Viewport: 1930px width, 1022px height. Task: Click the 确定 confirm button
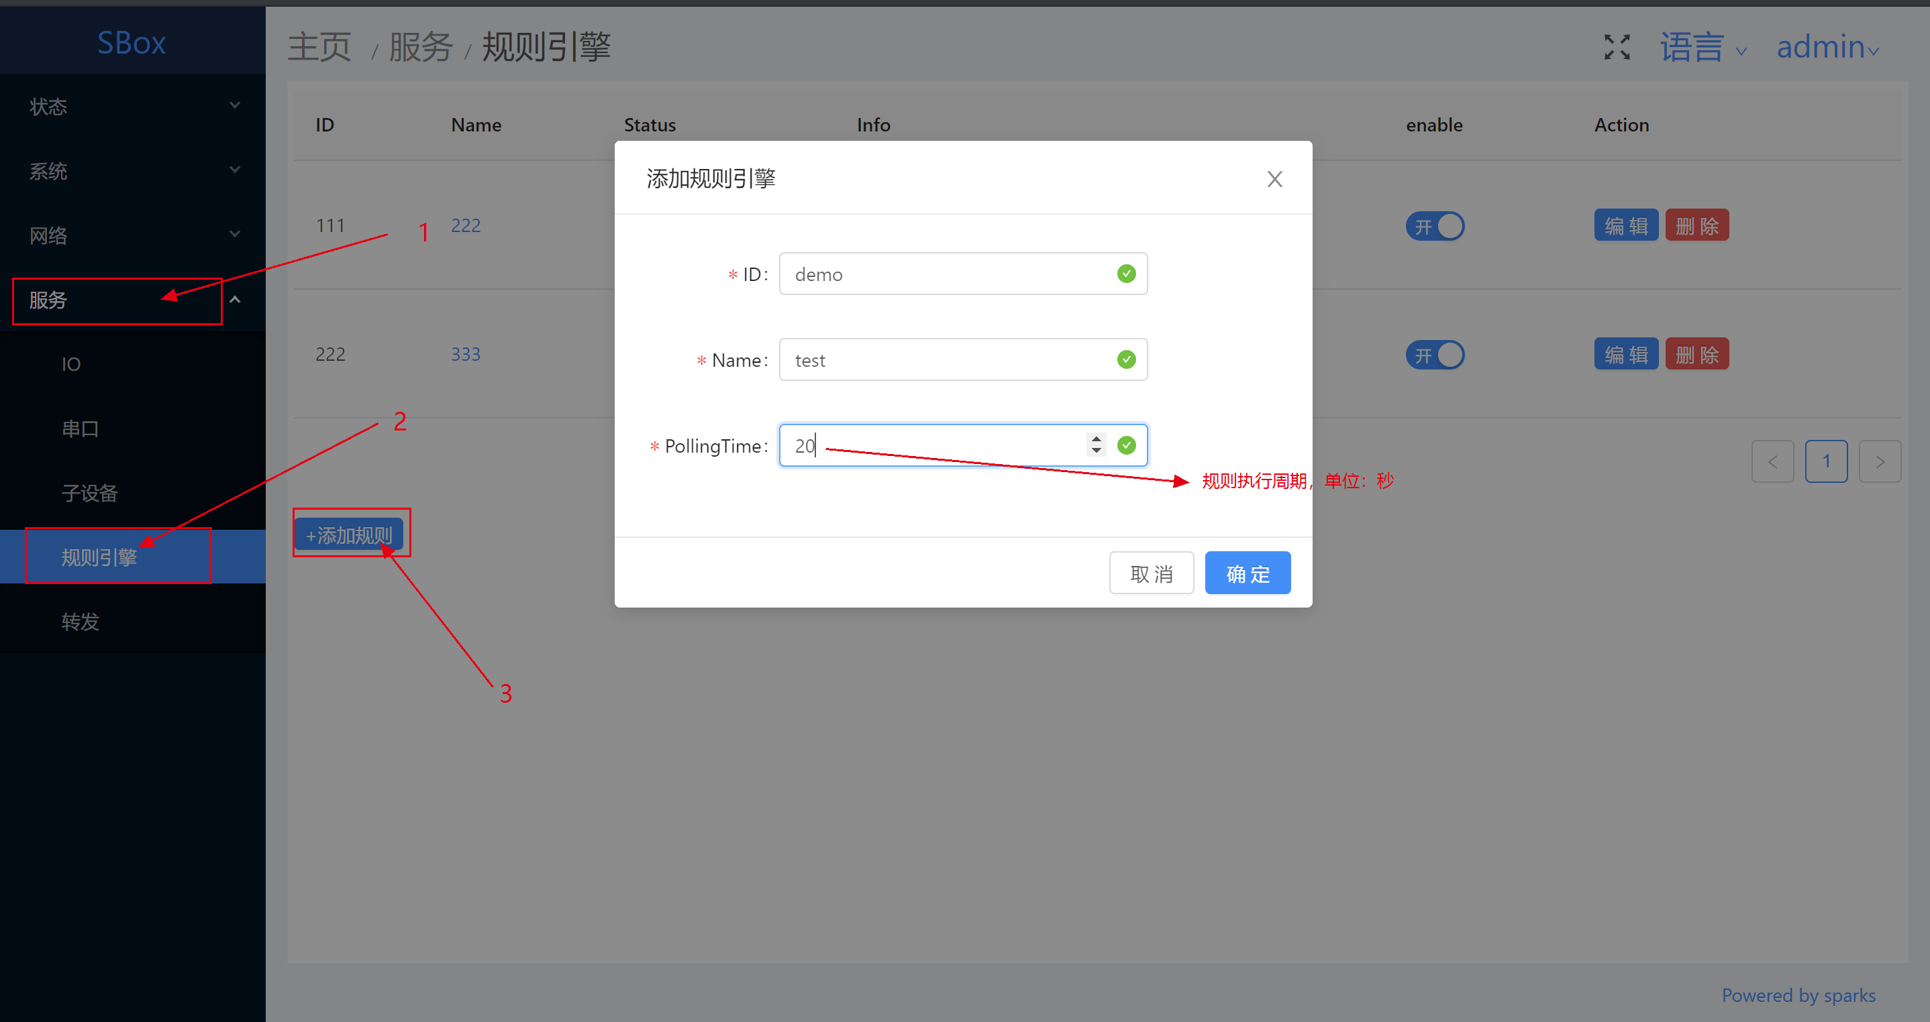point(1247,573)
